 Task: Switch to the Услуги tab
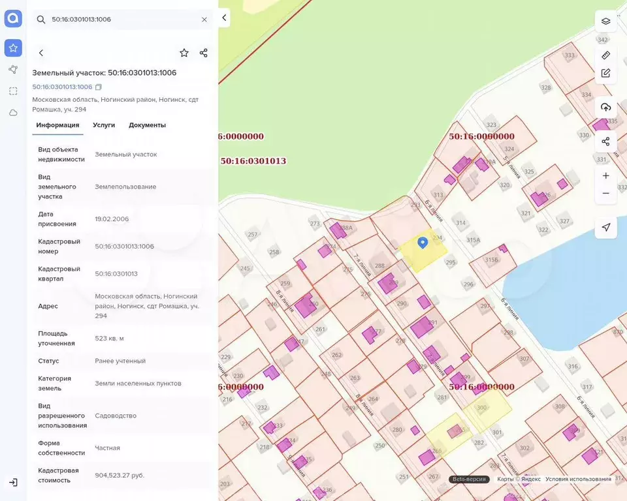coord(104,125)
